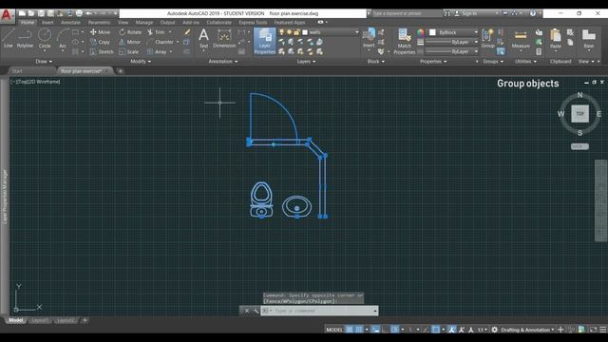Click the Mirror tool
608x342 pixels.
pyautogui.click(x=130, y=42)
